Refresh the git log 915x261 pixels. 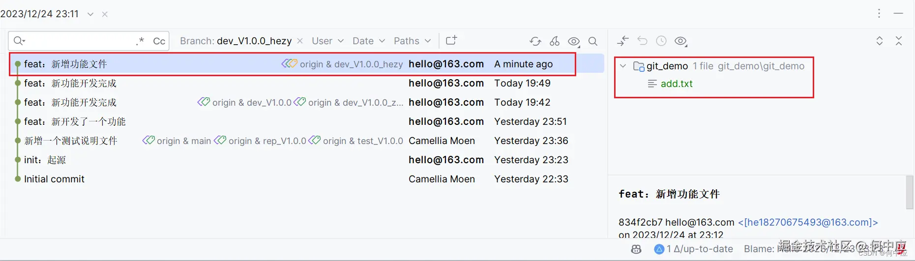pos(535,41)
